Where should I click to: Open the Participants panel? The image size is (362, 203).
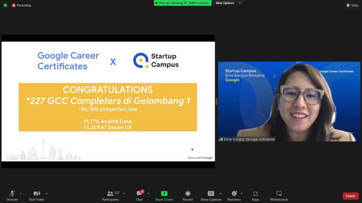tap(110, 196)
